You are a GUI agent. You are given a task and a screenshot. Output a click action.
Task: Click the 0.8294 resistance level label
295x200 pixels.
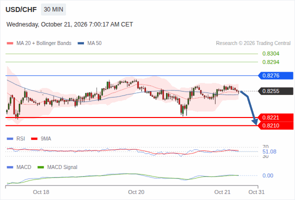[270, 62]
